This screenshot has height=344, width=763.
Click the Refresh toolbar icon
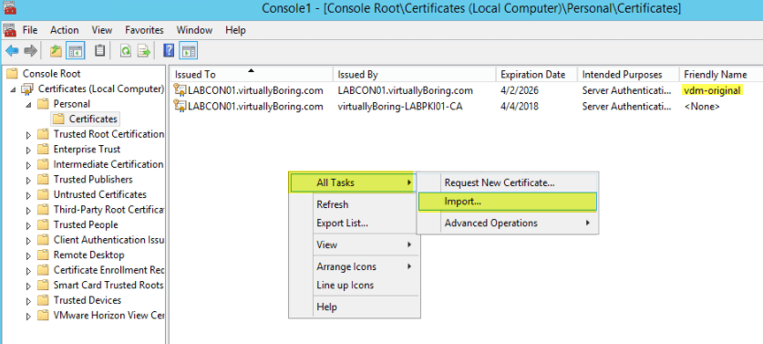(126, 50)
